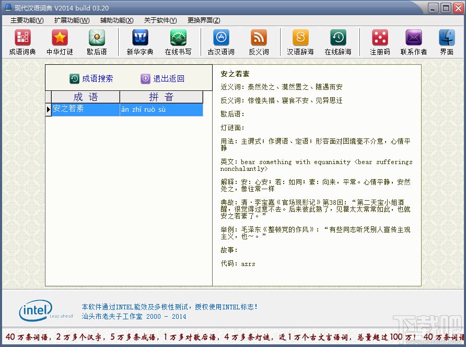Click the pinyin cell ān zhī ruò sù
The image size is (466, 347).
(x=161, y=109)
